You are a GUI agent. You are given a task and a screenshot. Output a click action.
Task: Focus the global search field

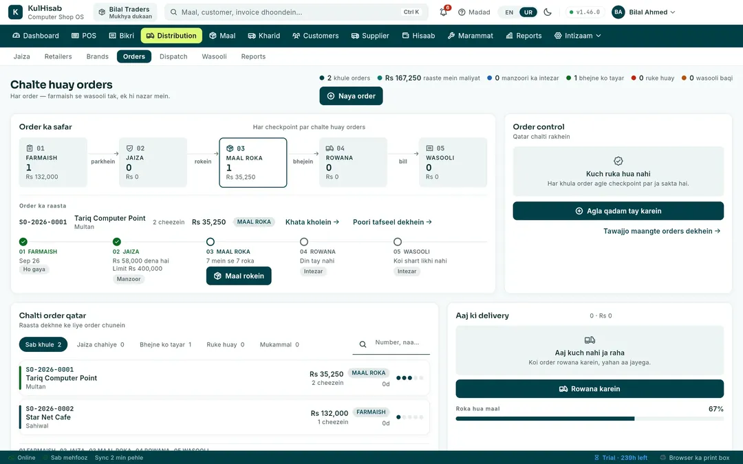296,12
